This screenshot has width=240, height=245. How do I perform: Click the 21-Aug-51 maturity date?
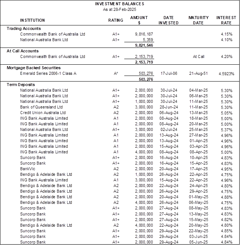pyautogui.click(x=199, y=73)
